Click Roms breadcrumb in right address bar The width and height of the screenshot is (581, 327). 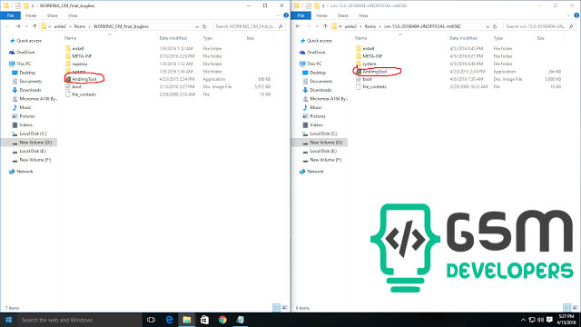pos(369,26)
